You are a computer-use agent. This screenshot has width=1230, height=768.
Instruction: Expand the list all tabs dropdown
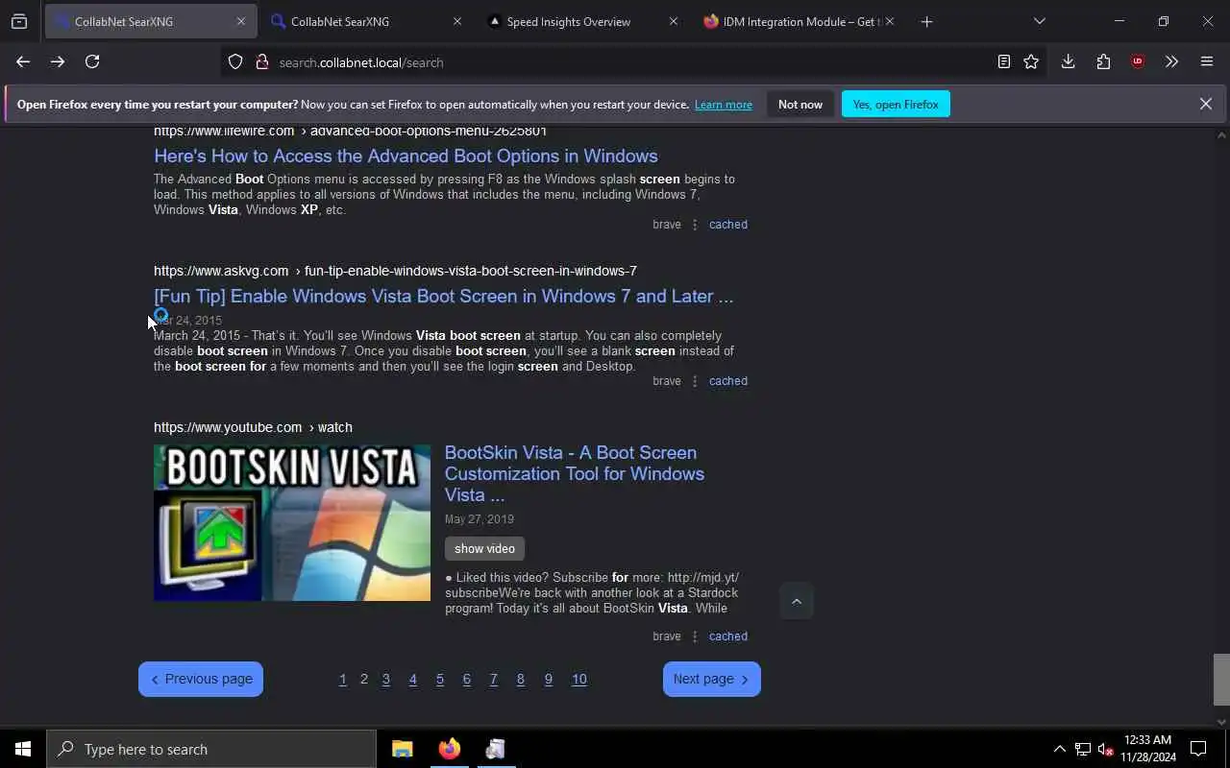(1039, 21)
